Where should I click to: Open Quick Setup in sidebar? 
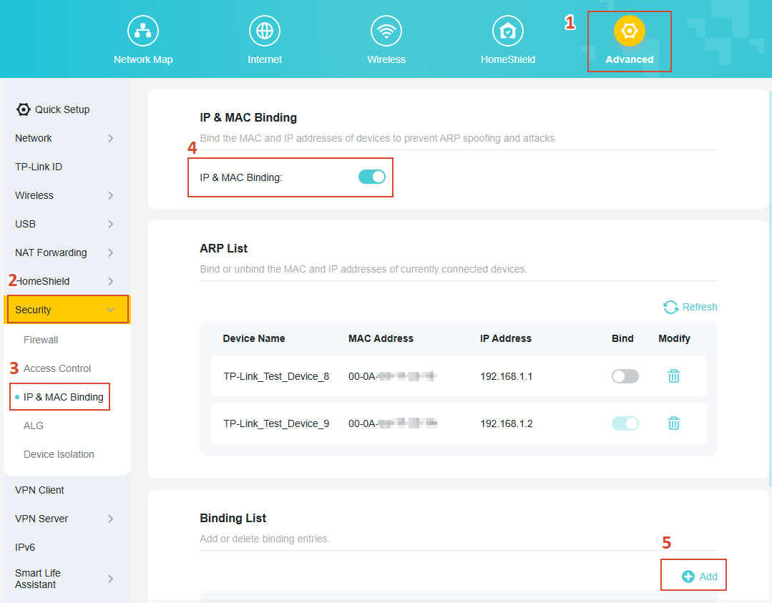coord(62,109)
